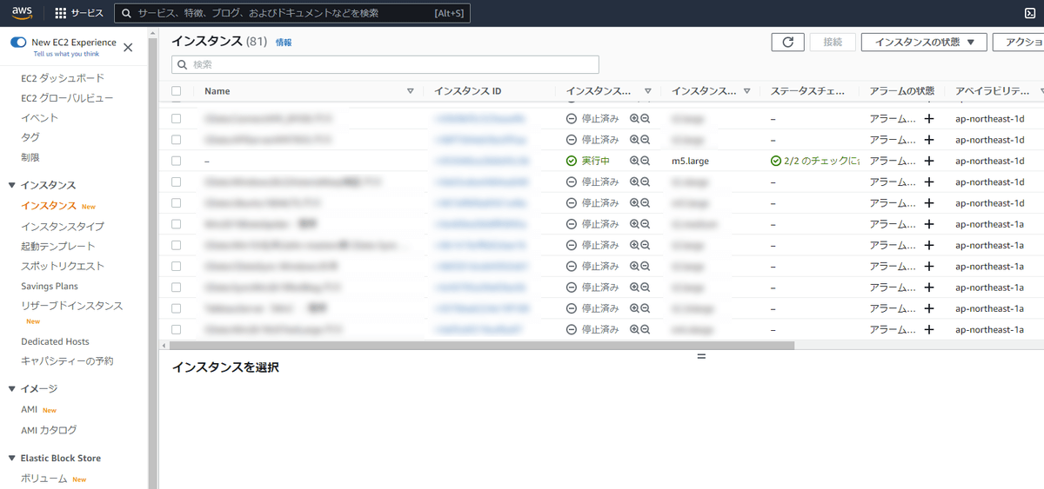Click the アラームの状態 column header
Screen dimensions: 1044x489
[x=902, y=91]
